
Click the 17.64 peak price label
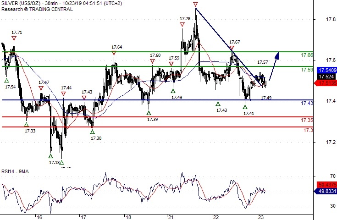click(117, 47)
